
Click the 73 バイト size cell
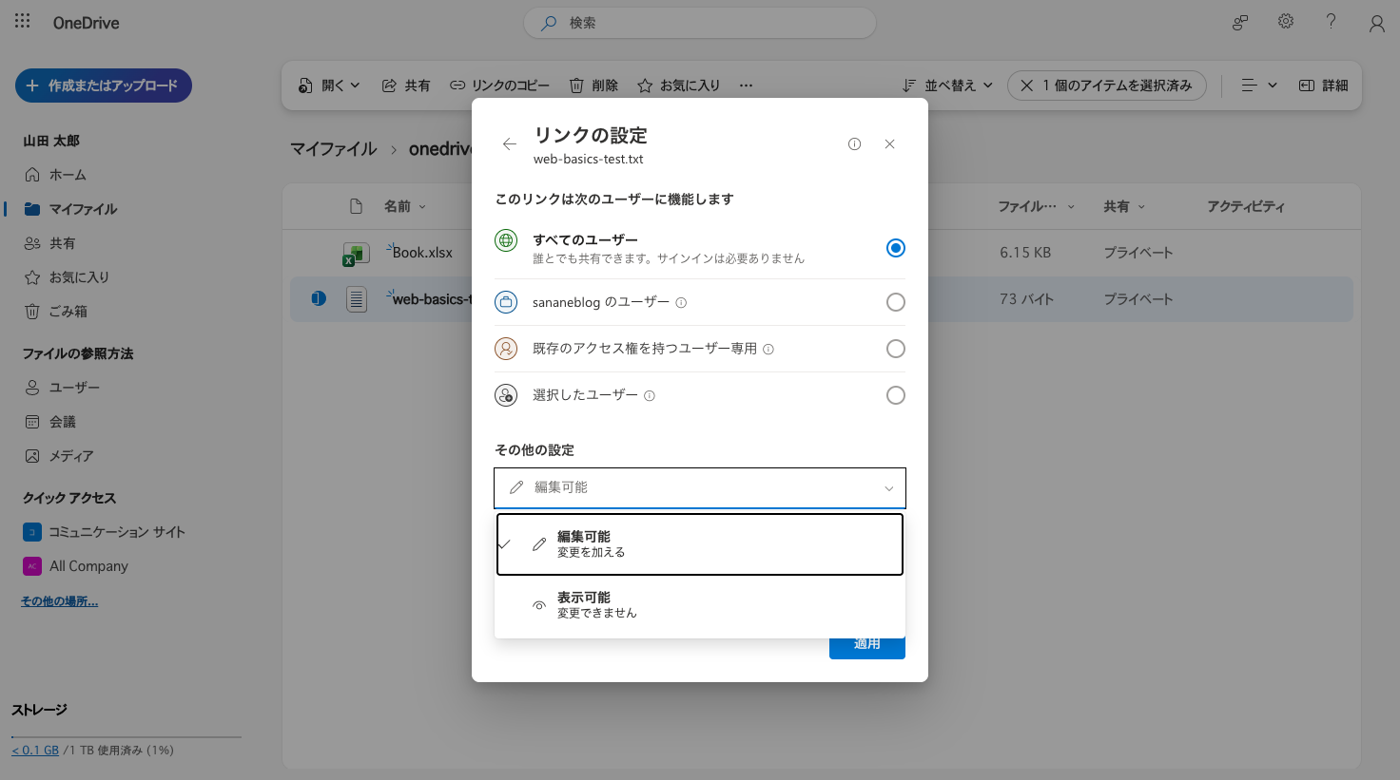[1026, 299]
